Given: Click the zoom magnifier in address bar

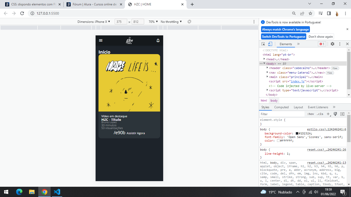Looking at the screenshot, I should point(294,13).
